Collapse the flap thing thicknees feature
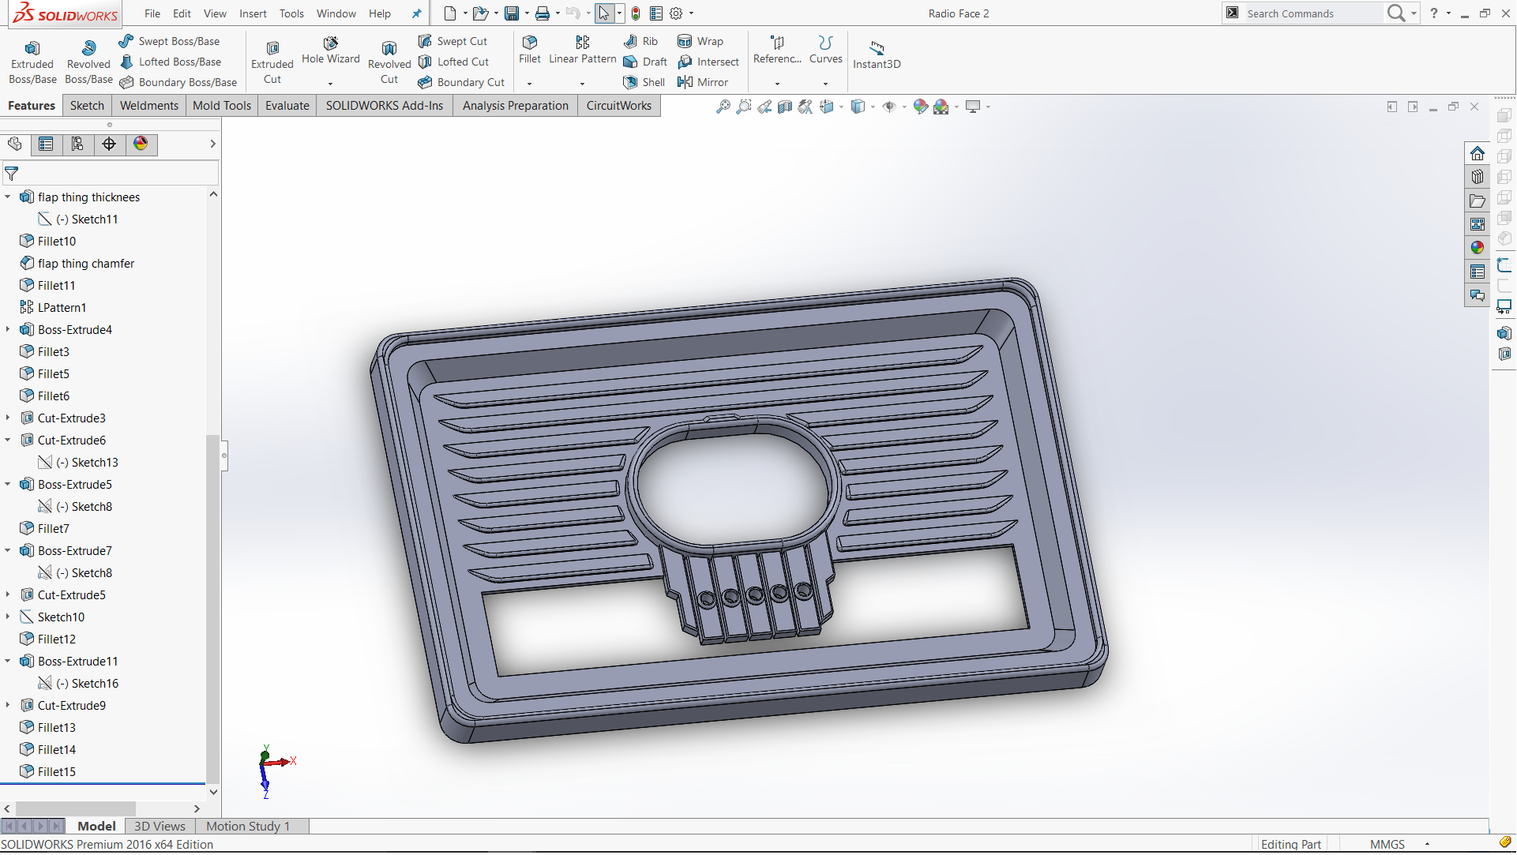 (x=8, y=197)
